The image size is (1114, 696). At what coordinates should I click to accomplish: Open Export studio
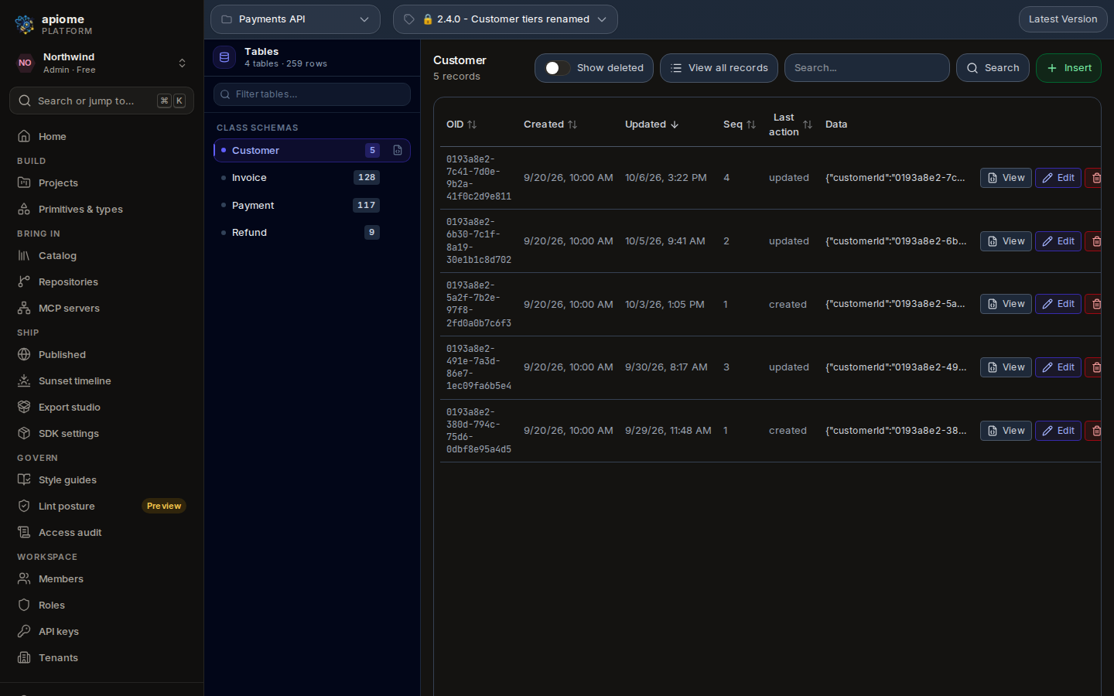tap(101, 408)
